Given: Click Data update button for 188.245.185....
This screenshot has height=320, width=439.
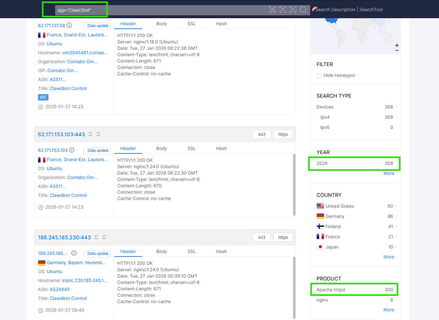Looking at the screenshot, I should pos(98,253).
